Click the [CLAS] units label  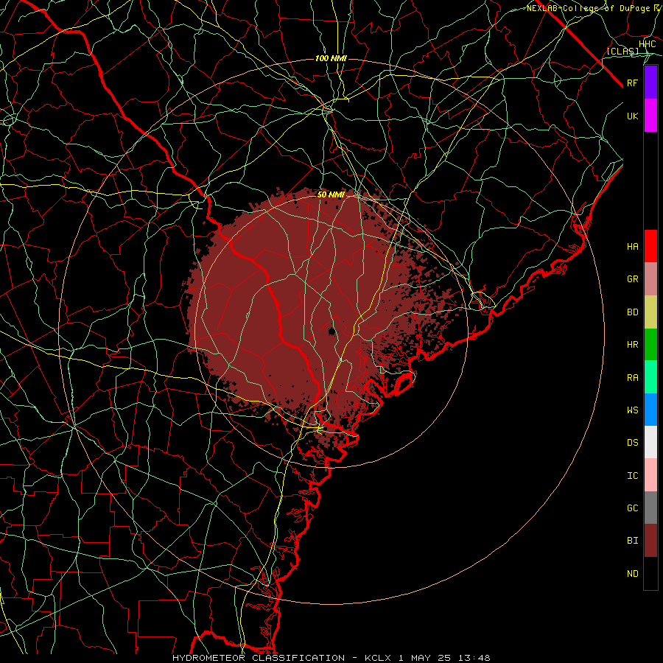click(x=622, y=52)
